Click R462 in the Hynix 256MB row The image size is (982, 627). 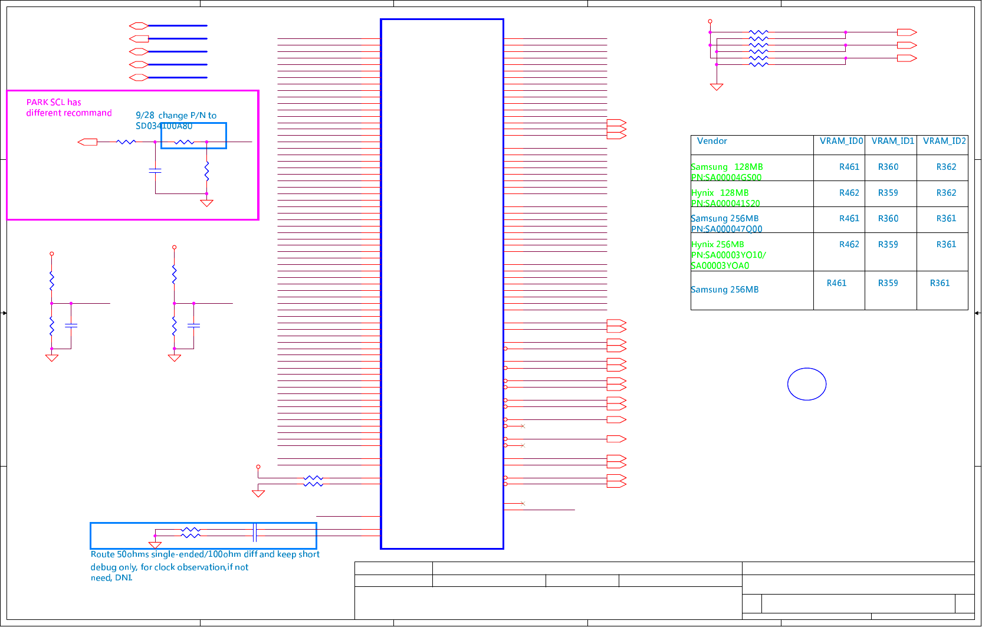point(849,244)
